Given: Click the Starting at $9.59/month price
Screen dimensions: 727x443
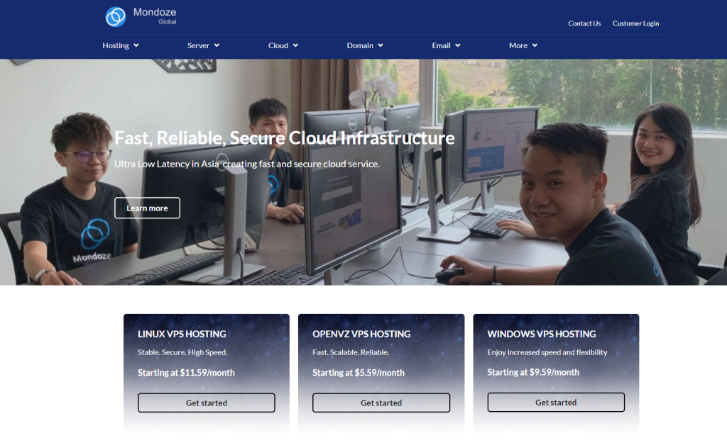Looking at the screenshot, I should click(533, 372).
